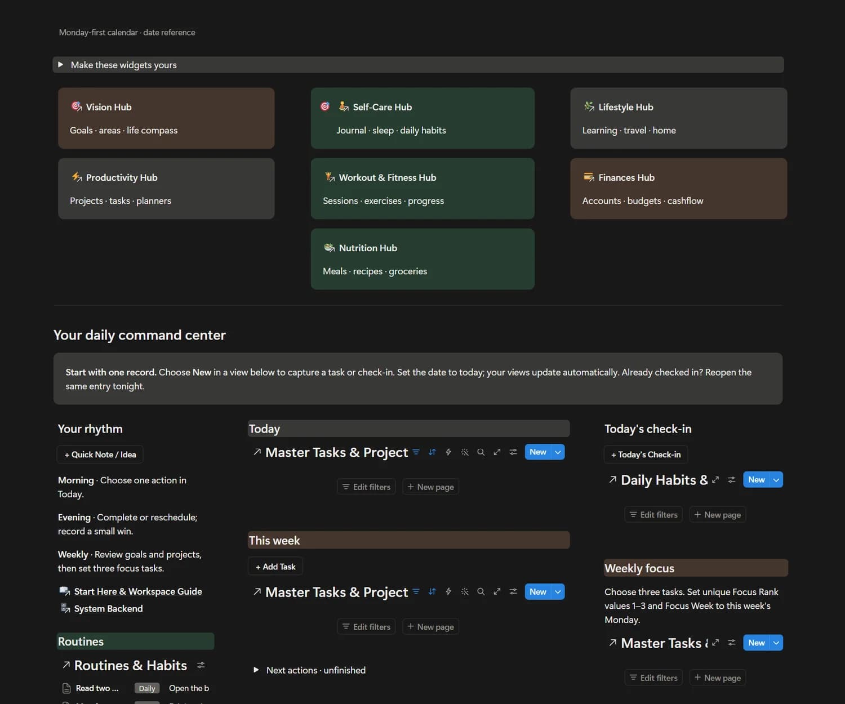The width and height of the screenshot is (845, 704).
Task: Click the Nutrition Hub bowl icon
Action: (x=330, y=247)
